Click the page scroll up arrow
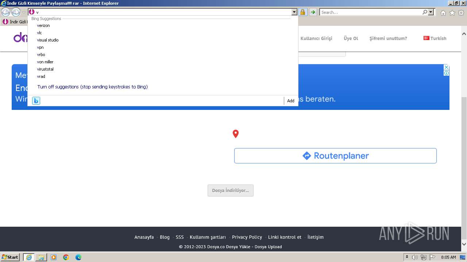The height and width of the screenshot is (262, 467). [464, 33]
